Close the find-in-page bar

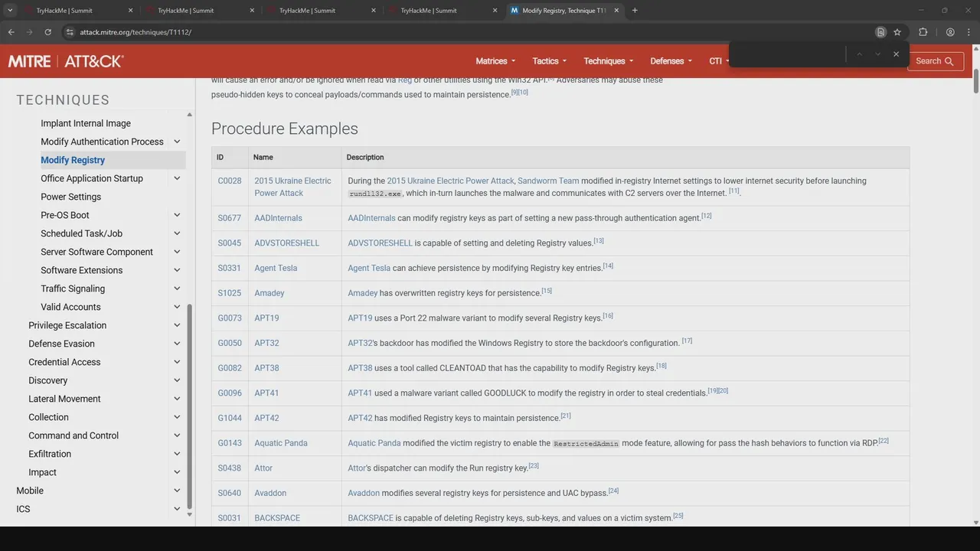[x=897, y=54]
